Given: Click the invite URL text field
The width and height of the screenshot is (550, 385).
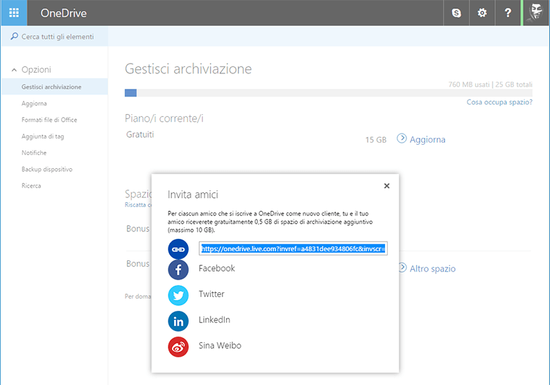Looking at the screenshot, I should tap(293, 249).
